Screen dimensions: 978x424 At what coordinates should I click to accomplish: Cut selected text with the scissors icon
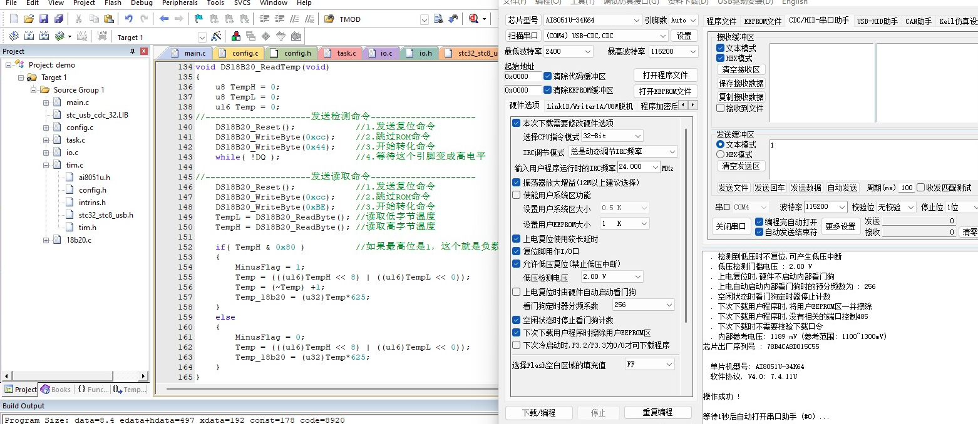[x=80, y=19]
